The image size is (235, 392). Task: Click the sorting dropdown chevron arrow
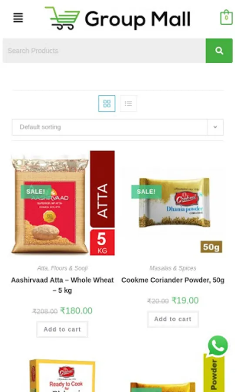tap(215, 127)
